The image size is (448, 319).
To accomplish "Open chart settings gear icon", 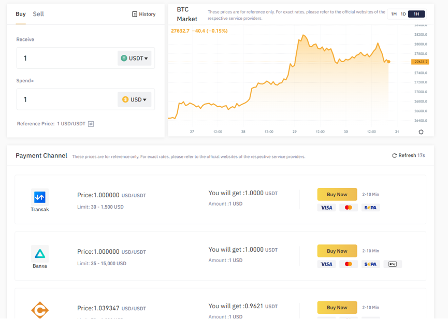I will pos(421,132).
